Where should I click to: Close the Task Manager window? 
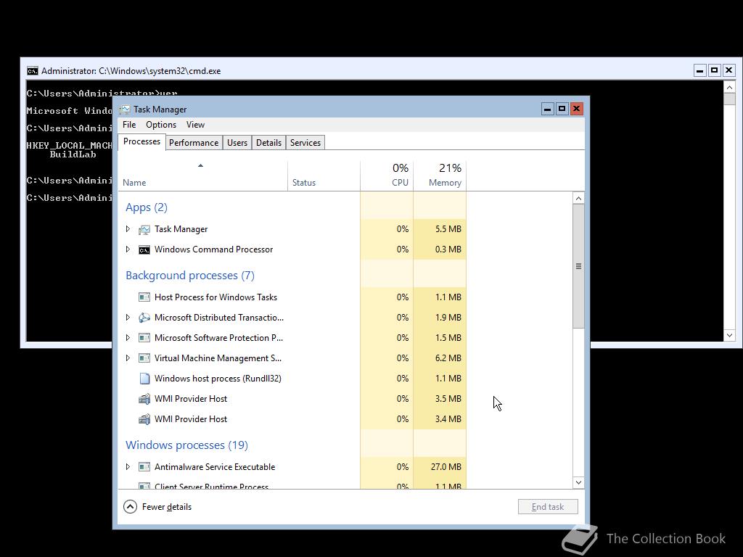coord(577,109)
